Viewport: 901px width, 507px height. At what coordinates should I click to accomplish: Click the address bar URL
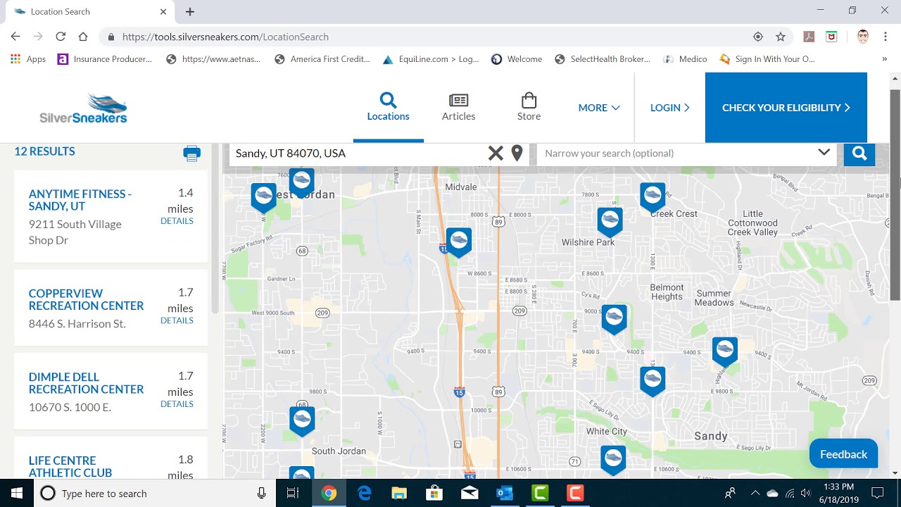point(225,37)
